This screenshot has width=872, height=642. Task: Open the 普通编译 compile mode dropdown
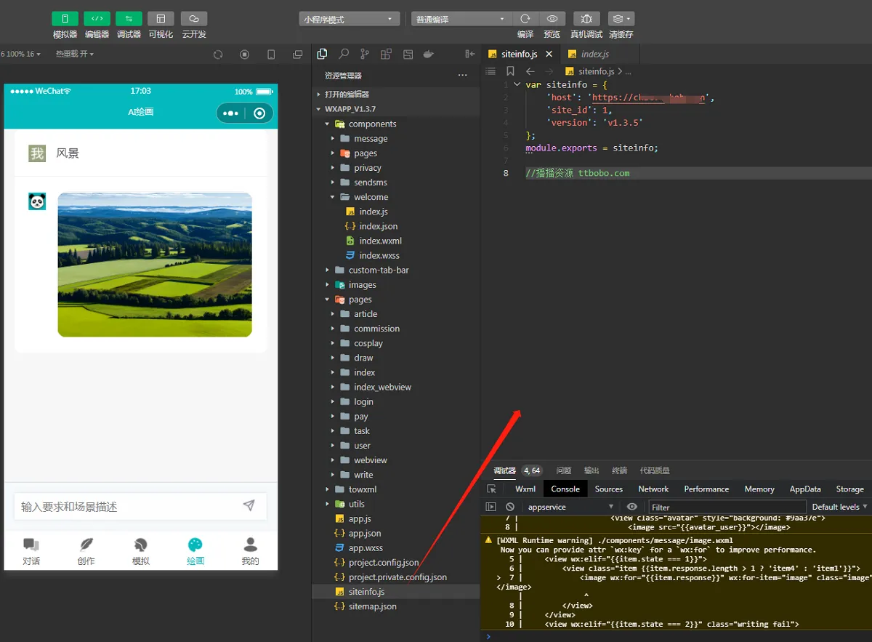pyautogui.click(x=461, y=20)
